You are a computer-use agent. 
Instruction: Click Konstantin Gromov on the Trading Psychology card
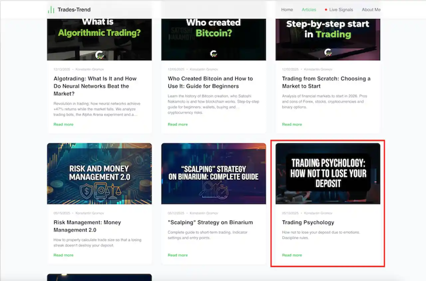318,213
